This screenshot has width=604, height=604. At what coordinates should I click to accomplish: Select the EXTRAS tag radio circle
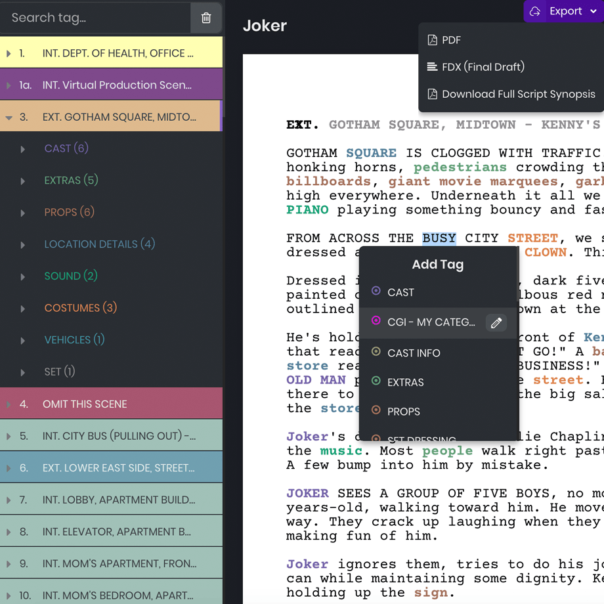[376, 381]
